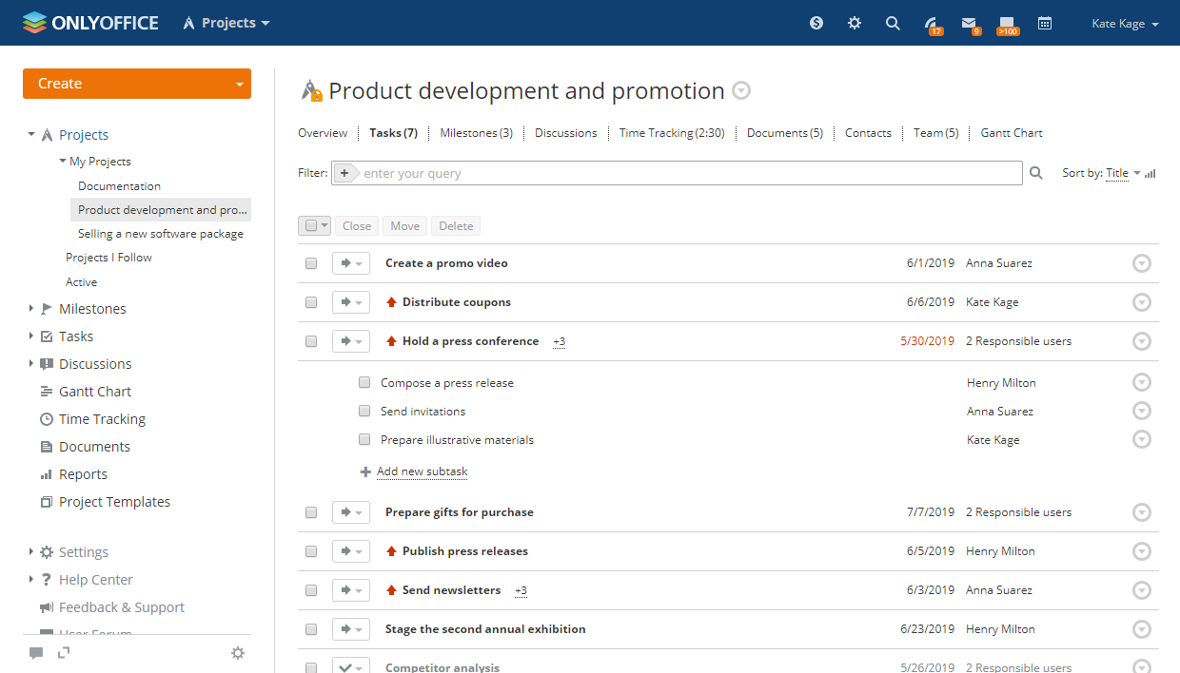Tick the 'Compose a press release' subtask checkbox
This screenshot has height=673, width=1180.
(x=364, y=383)
